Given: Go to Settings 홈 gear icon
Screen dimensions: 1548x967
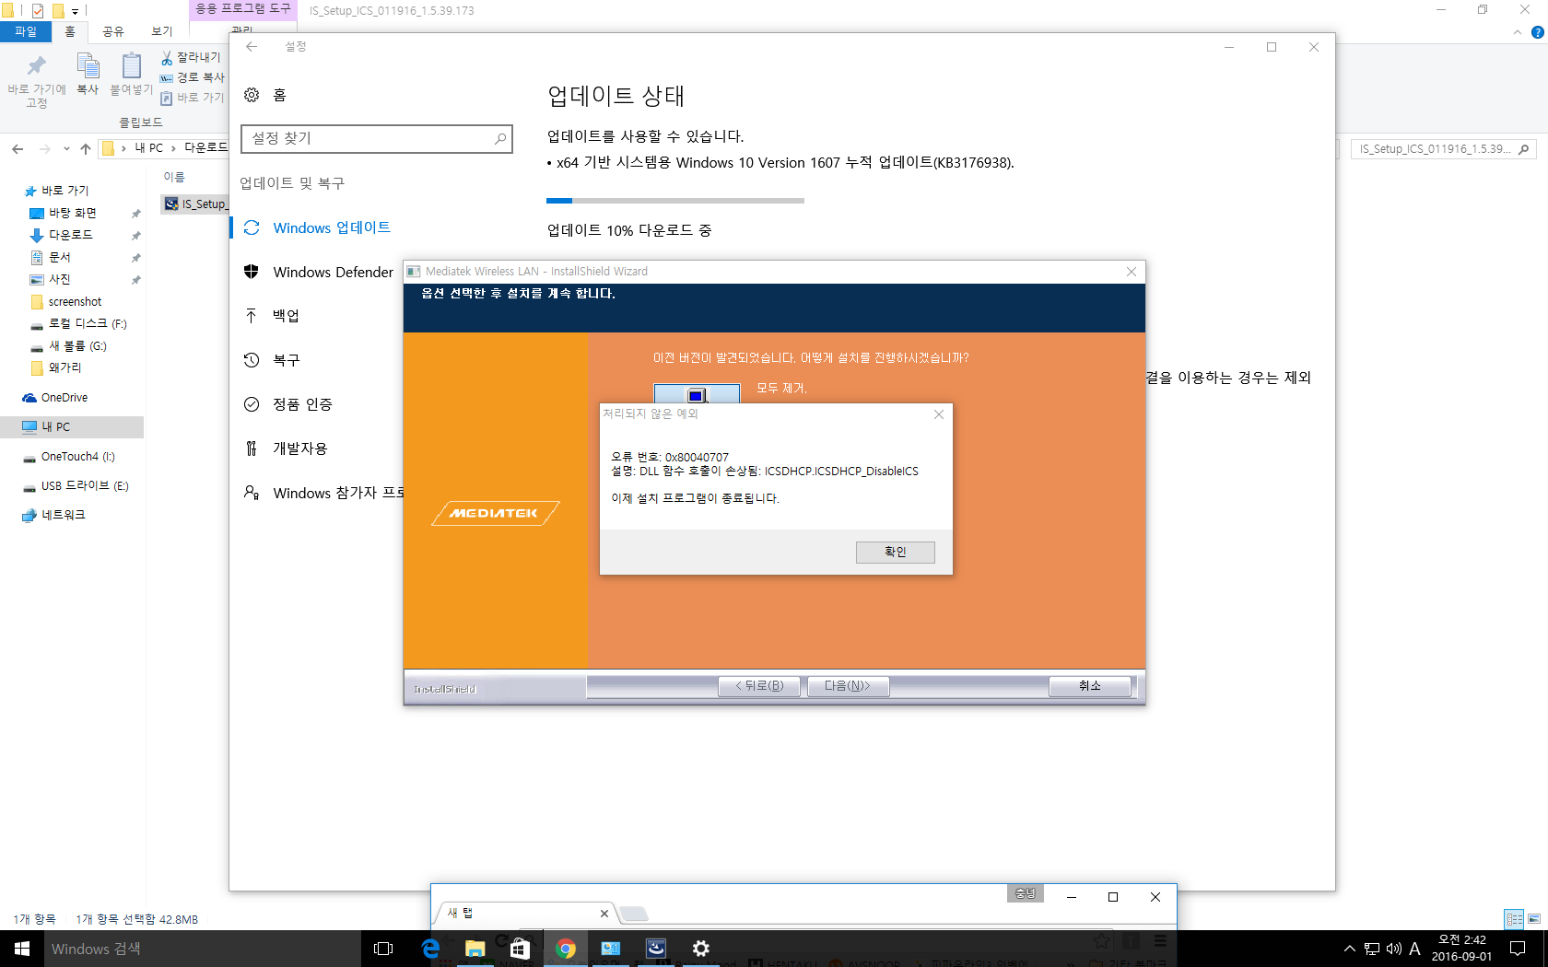Looking at the screenshot, I should 252,95.
